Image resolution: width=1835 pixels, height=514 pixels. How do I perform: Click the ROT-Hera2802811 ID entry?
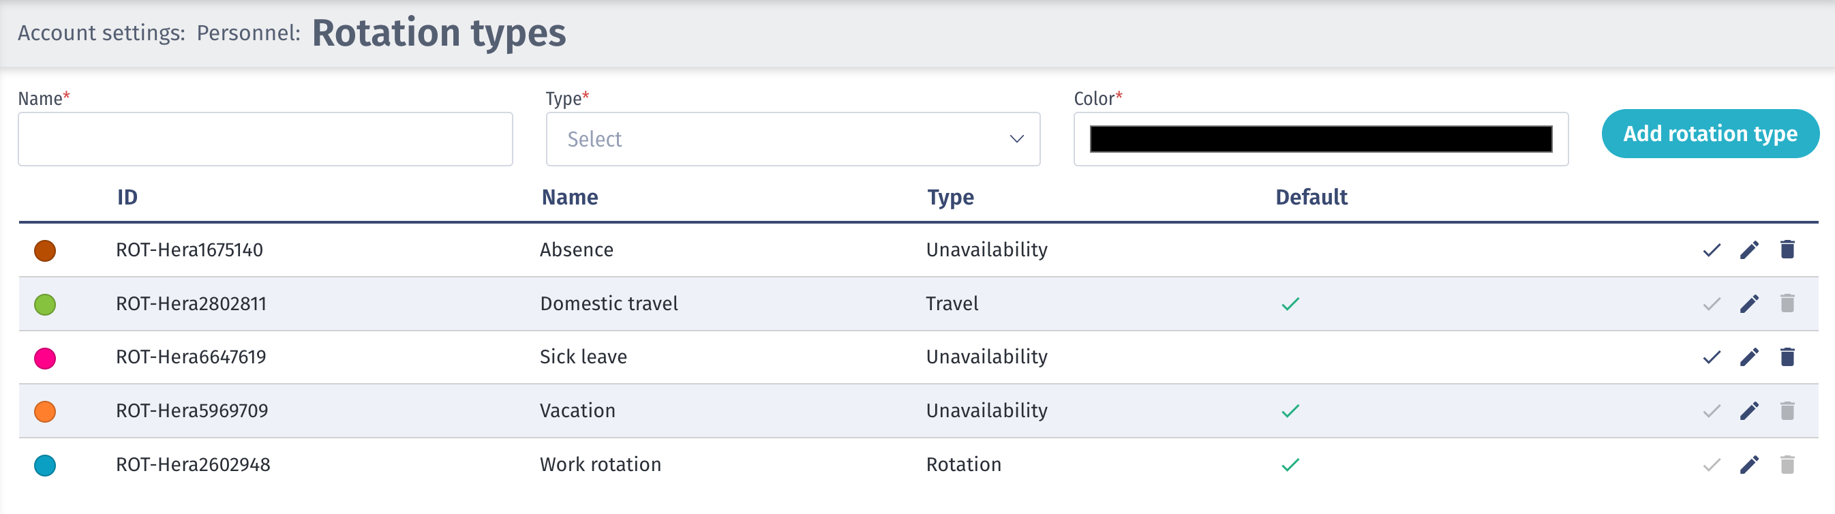pos(191,304)
